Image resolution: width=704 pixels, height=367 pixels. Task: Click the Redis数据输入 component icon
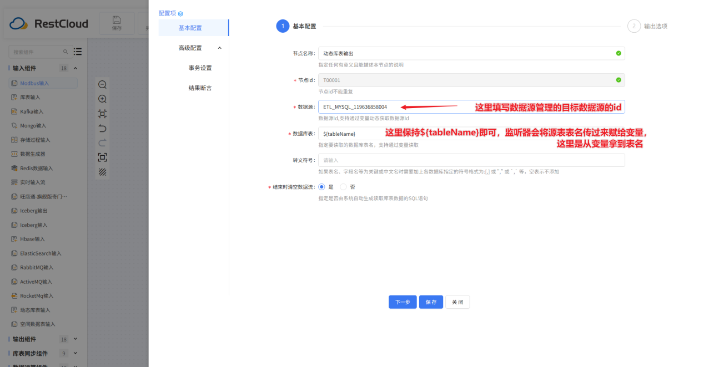(x=15, y=168)
